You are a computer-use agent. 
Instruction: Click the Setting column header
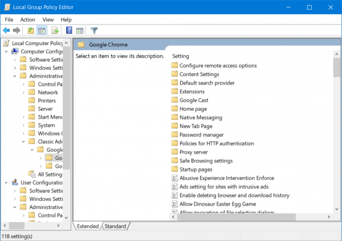click(181, 56)
